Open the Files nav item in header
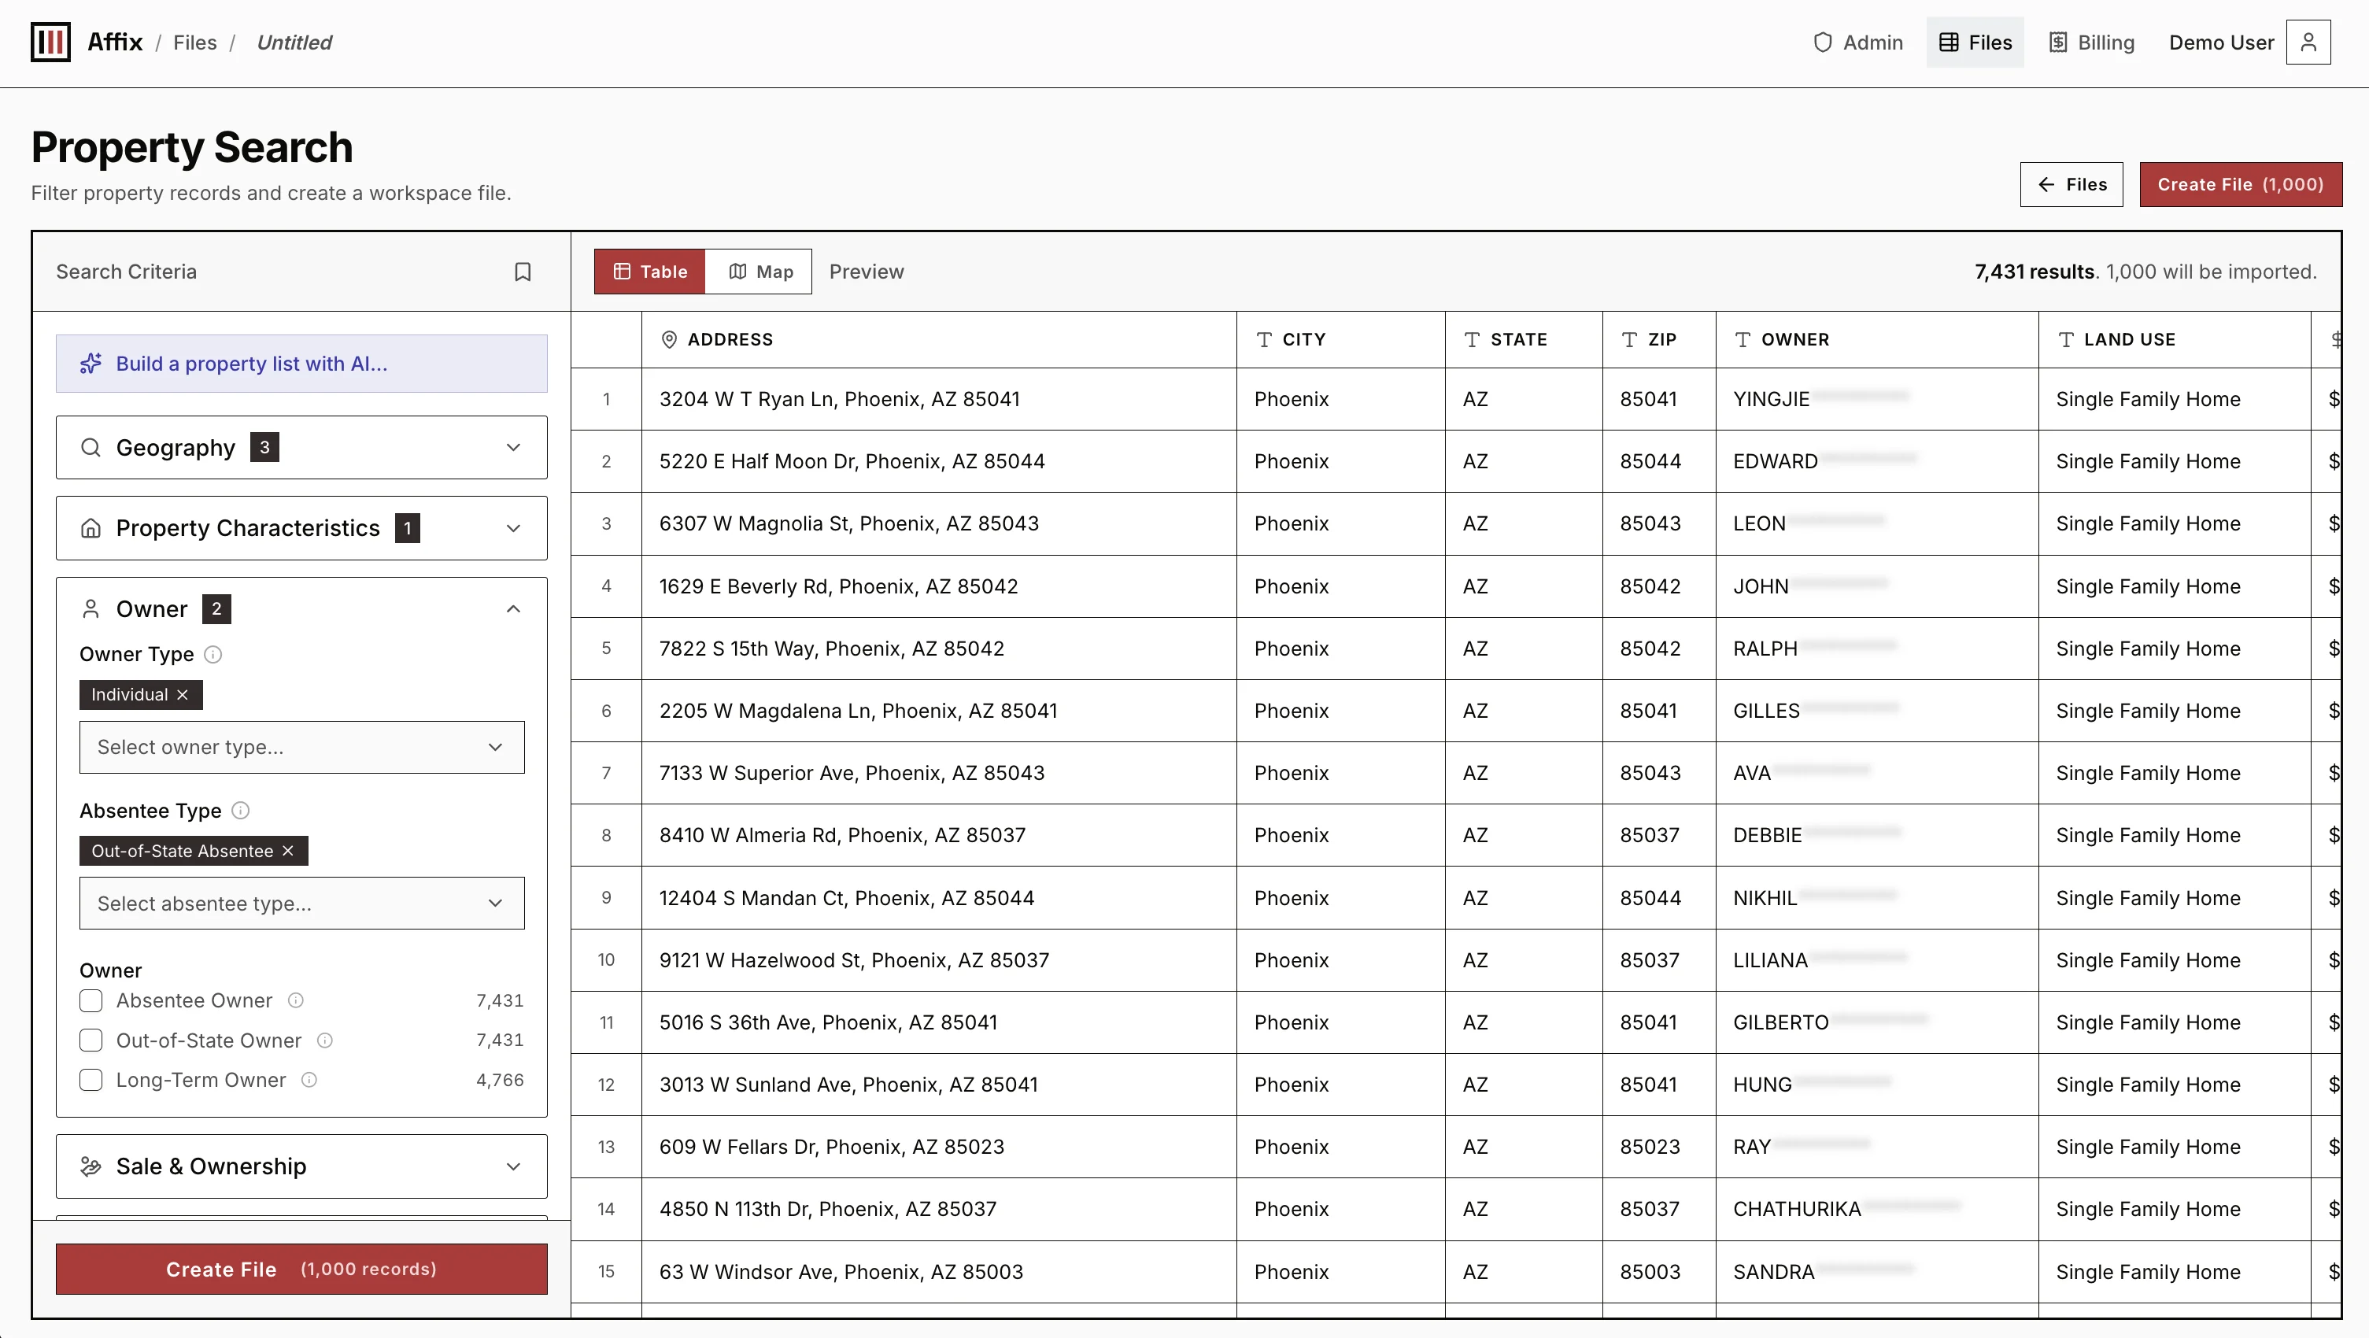The height and width of the screenshot is (1338, 2369). [x=1975, y=43]
